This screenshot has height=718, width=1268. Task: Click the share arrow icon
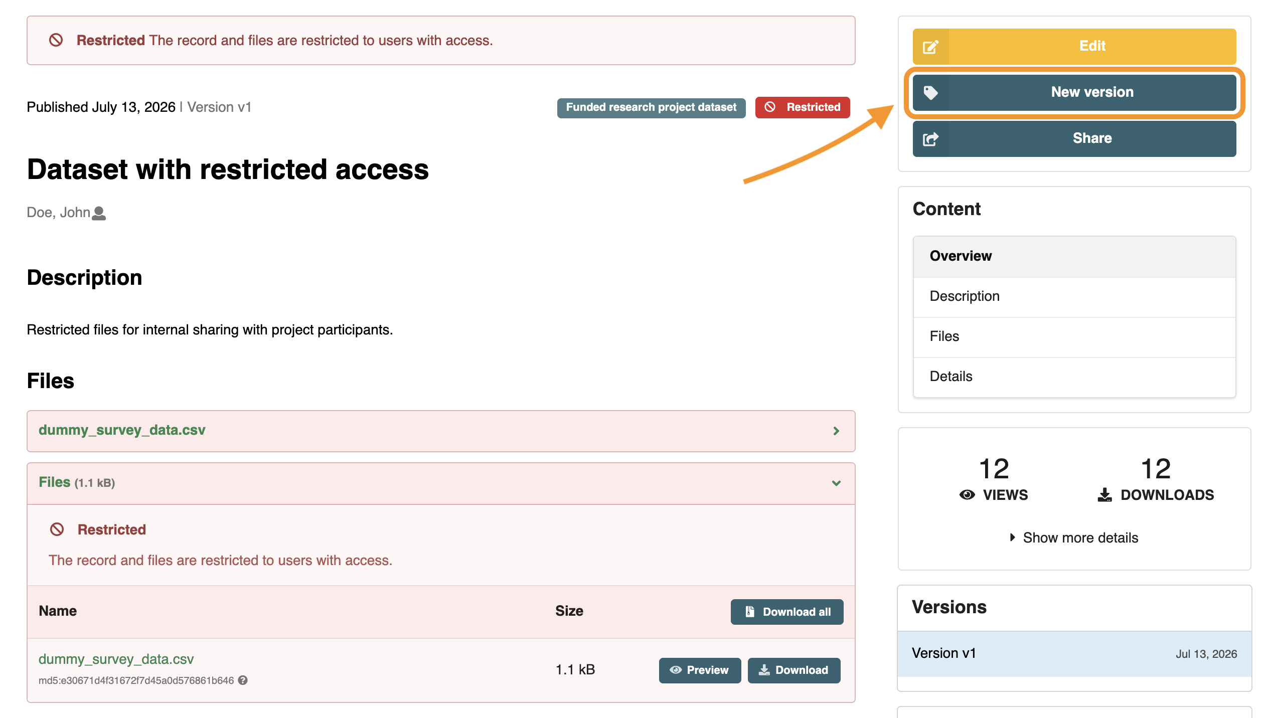(930, 139)
